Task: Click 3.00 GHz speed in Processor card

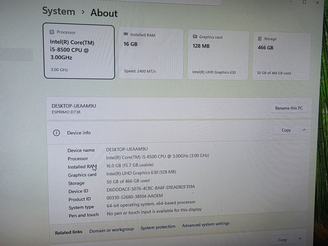Action: (59, 70)
